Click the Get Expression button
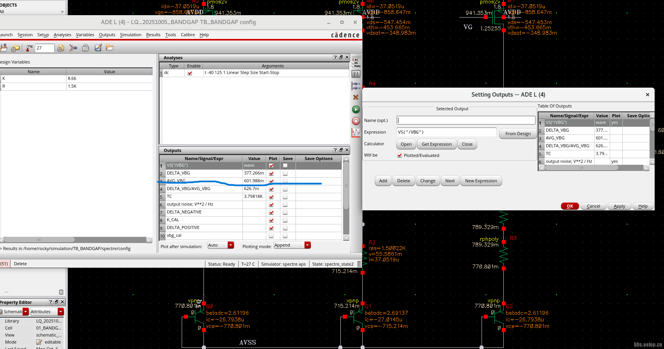Image resolution: width=664 pixels, height=349 pixels. coord(436,144)
